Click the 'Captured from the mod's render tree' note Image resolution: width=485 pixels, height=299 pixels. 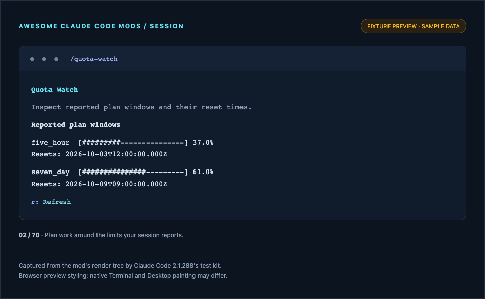(120, 266)
